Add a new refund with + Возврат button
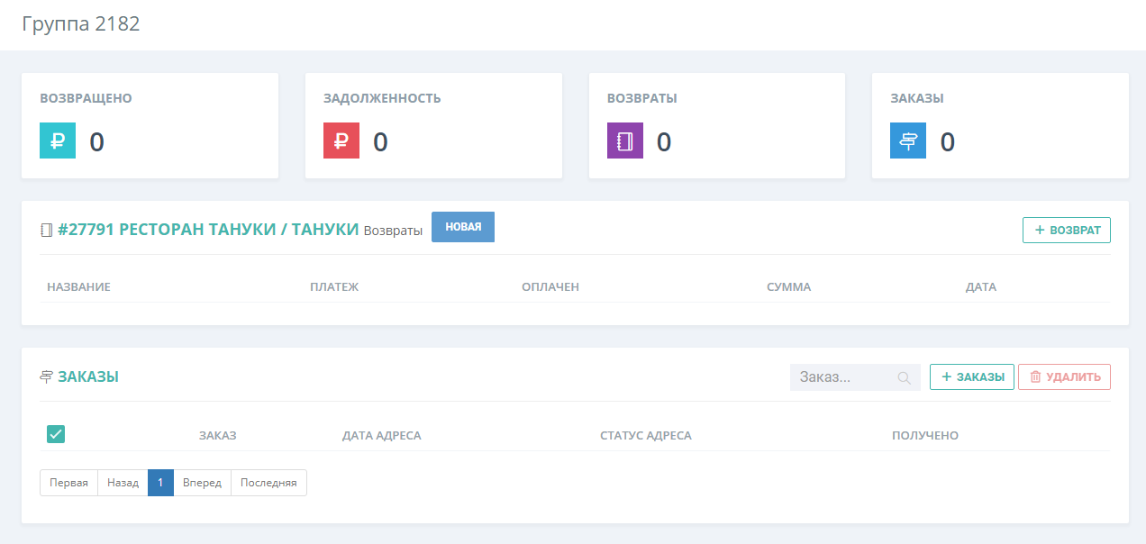1146x544 pixels. [1067, 230]
